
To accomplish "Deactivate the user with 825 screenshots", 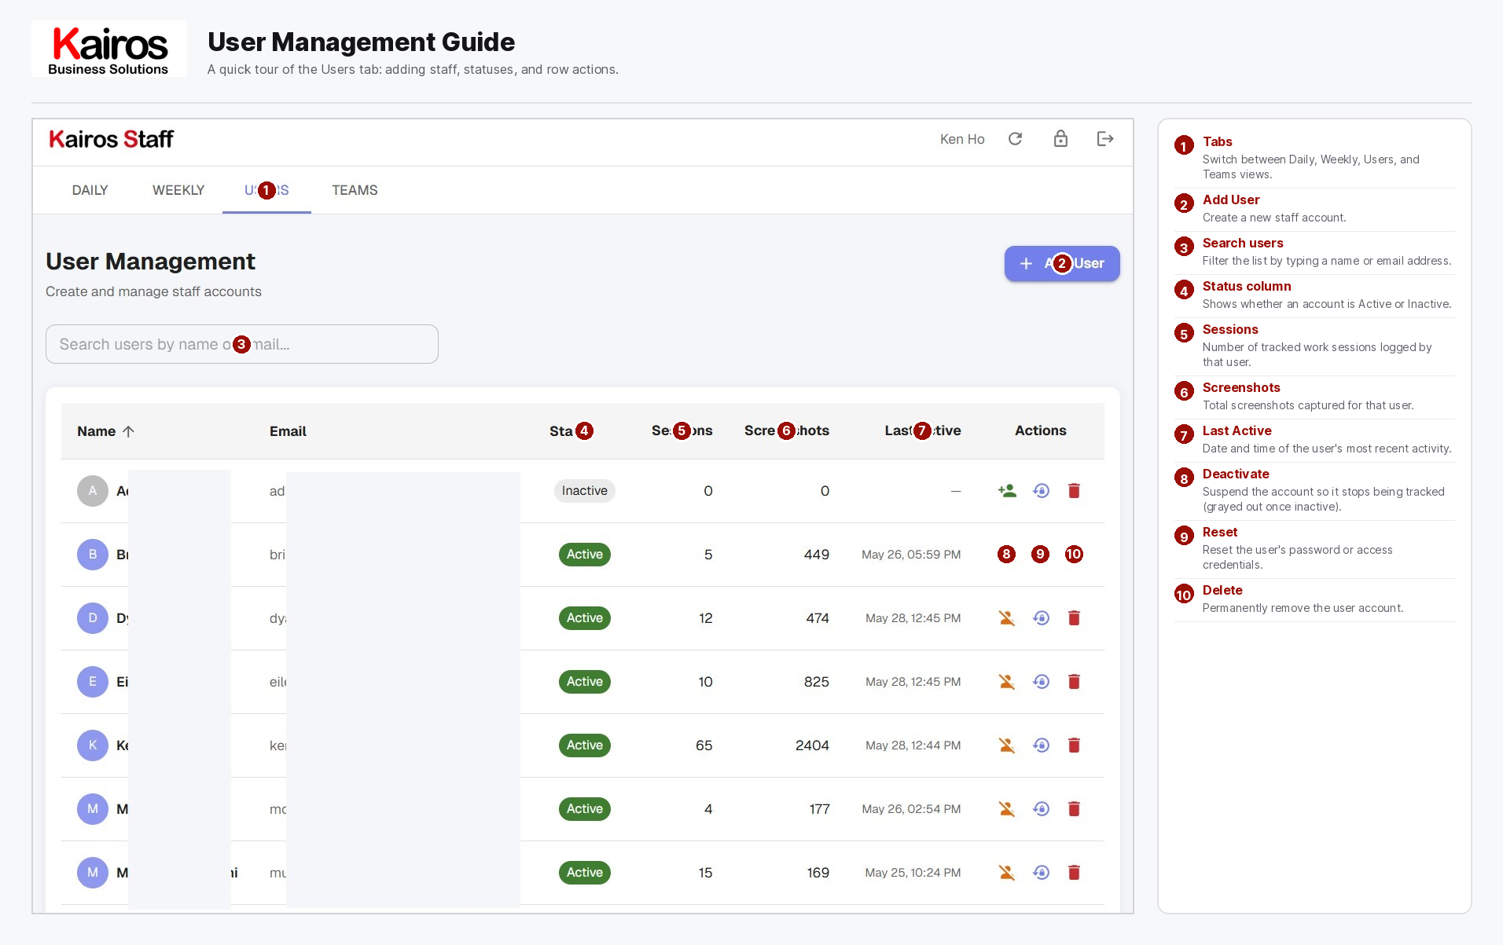I will point(1007,682).
